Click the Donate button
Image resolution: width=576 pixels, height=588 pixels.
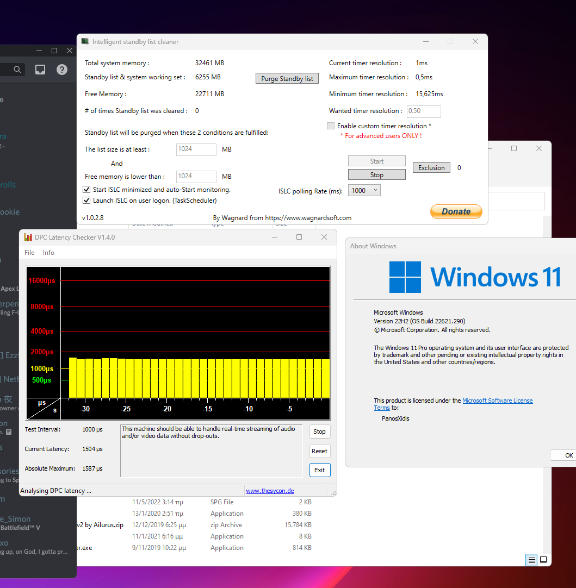coord(456,211)
